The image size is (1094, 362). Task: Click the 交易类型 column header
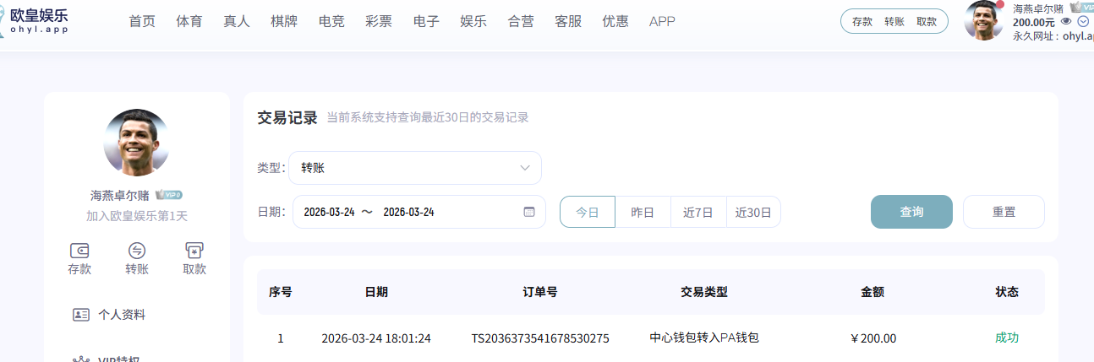[x=704, y=292]
